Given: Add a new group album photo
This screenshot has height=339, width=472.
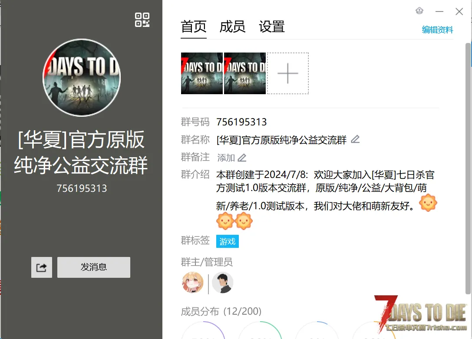Looking at the screenshot, I should [x=288, y=73].
